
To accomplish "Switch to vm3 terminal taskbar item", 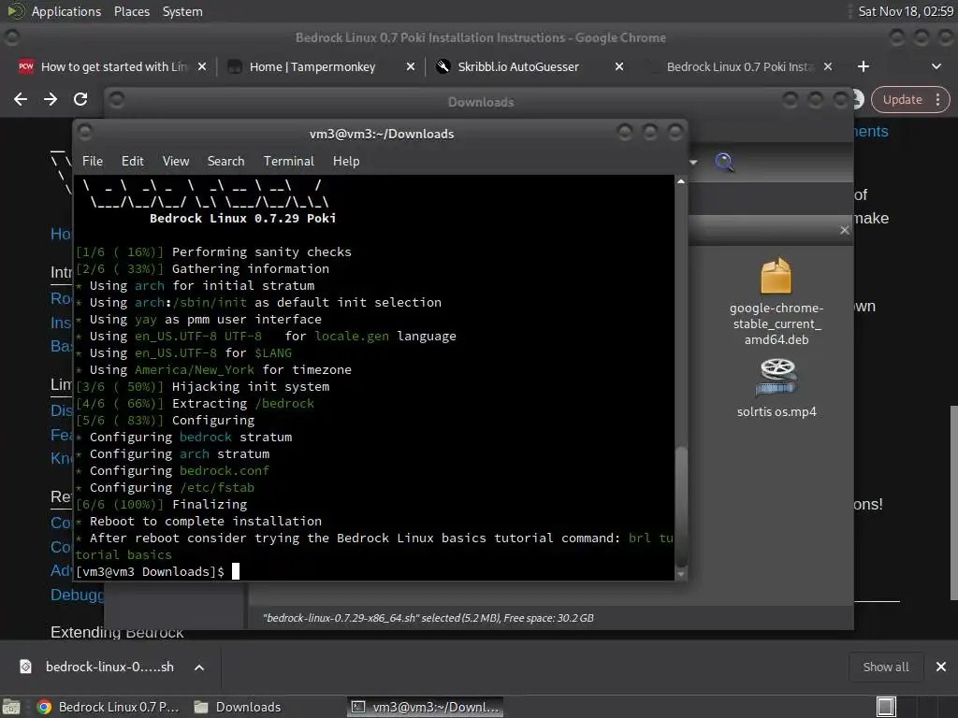I will pos(426,707).
